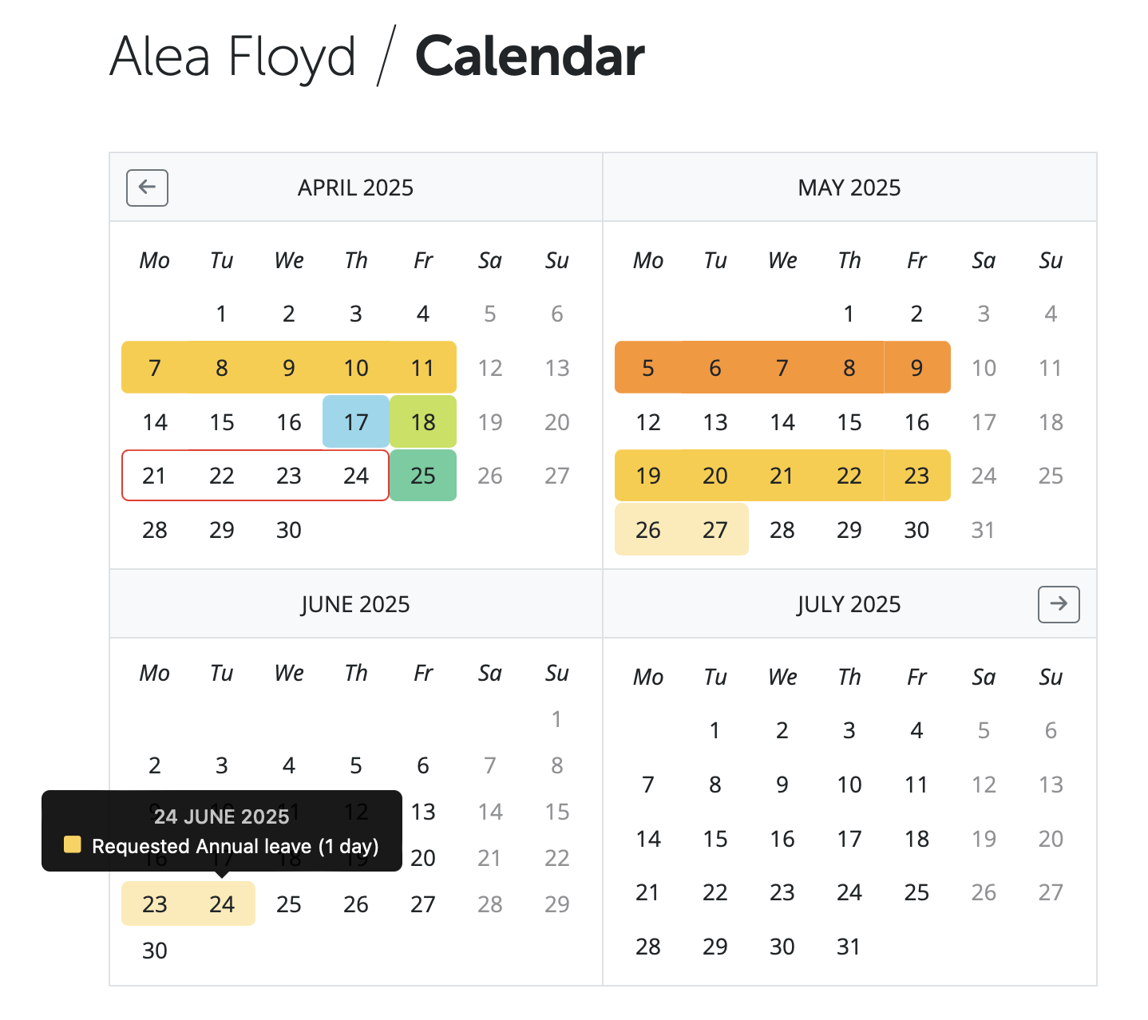Click June 24 requested annual leave day
This screenshot has width=1148, height=1020.
[x=222, y=903]
